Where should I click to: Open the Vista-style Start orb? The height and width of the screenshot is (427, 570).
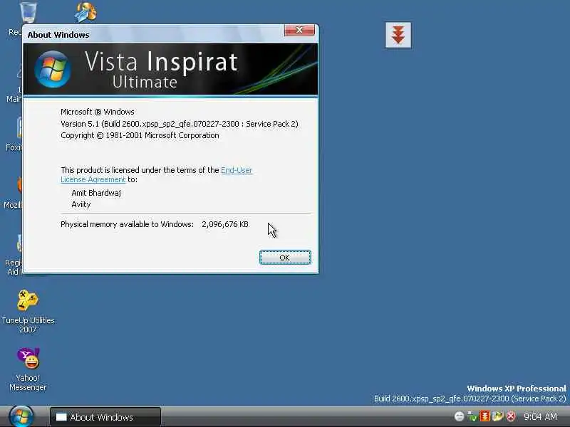pyautogui.click(x=21, y=417)
